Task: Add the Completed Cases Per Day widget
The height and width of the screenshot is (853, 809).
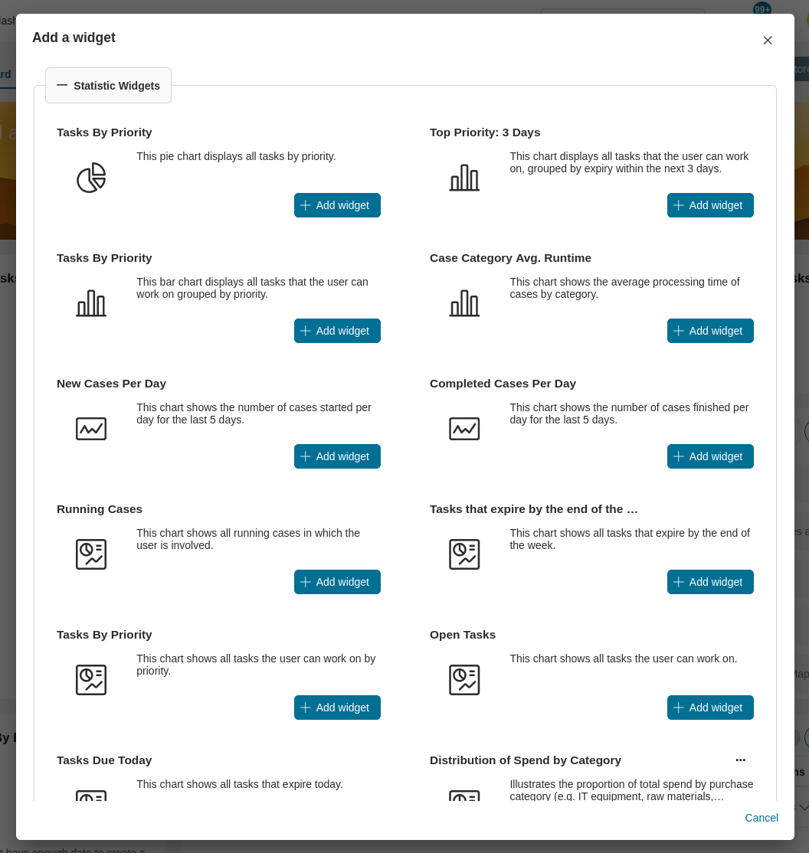Action: 710,456
